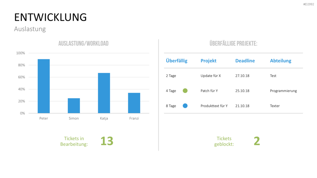Viewport: 317px width, 178px height.
Task: Click the 'Programmierung' department cell
Action: tap(283, 91)
